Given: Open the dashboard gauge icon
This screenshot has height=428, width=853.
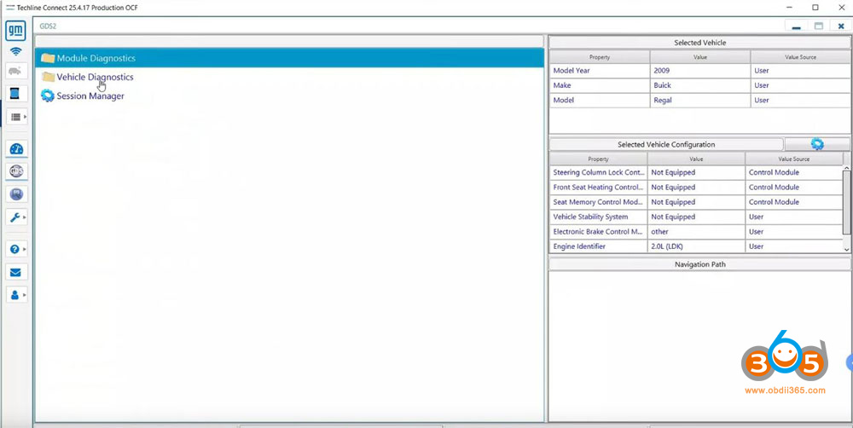Looking at the screenshot, I should tap(16, 148).
